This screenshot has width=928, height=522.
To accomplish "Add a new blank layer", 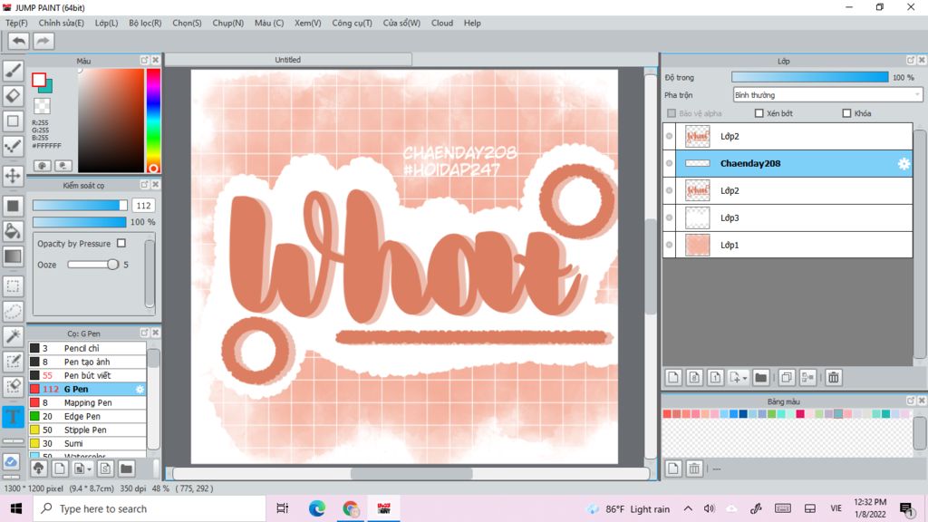I will click(673, 378).
